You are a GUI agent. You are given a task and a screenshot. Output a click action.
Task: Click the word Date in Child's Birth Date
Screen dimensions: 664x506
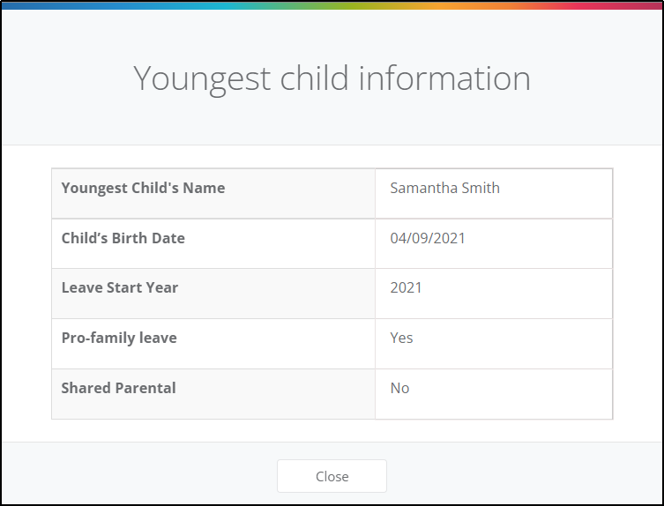click(168, 238)
